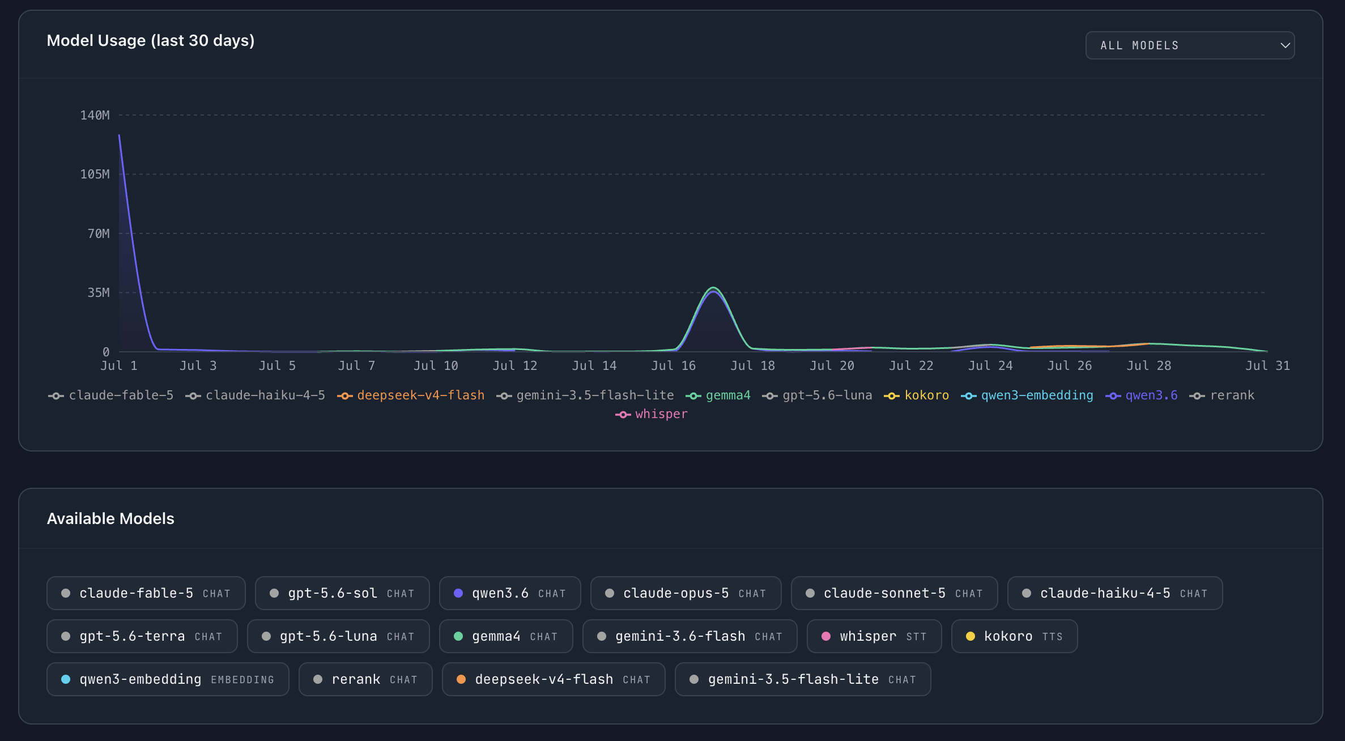Image resolution: width=1345 pixels, height=741 pixels.
Task: Choose the gpt-5.6-terra CHAT model chip
Action: [142, 636]
